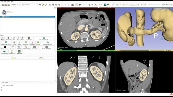The width and height of the screenshot is (173, 97).
Task: Choose the Watershed effect
Action: pyautogui.click(x=19, y=52)
